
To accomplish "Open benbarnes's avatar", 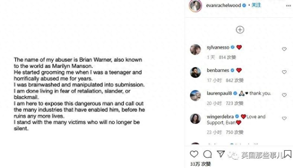I will click(196, 73).
